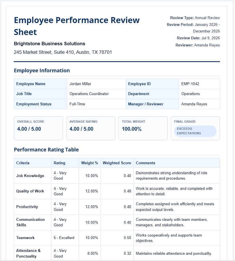Click the Employee Information section heading
Image resolution: width=235 pixels, height=261 pixels.
coord(42,70)
